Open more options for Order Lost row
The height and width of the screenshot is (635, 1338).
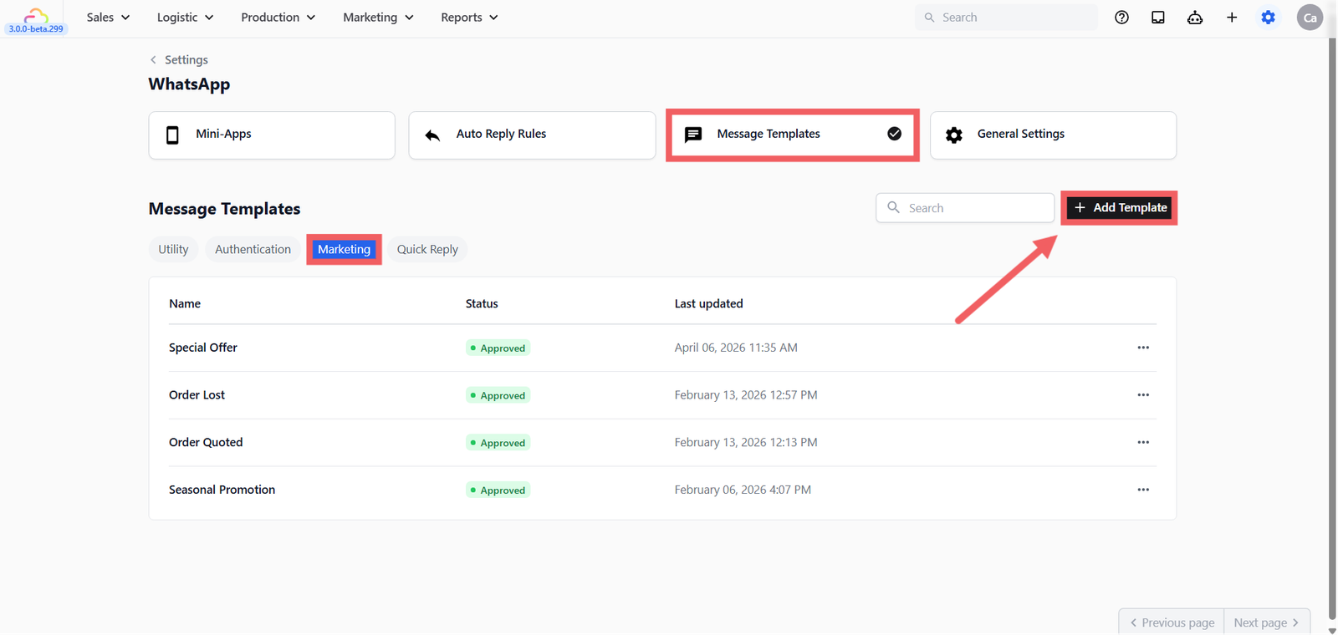tap(1143, 395)
